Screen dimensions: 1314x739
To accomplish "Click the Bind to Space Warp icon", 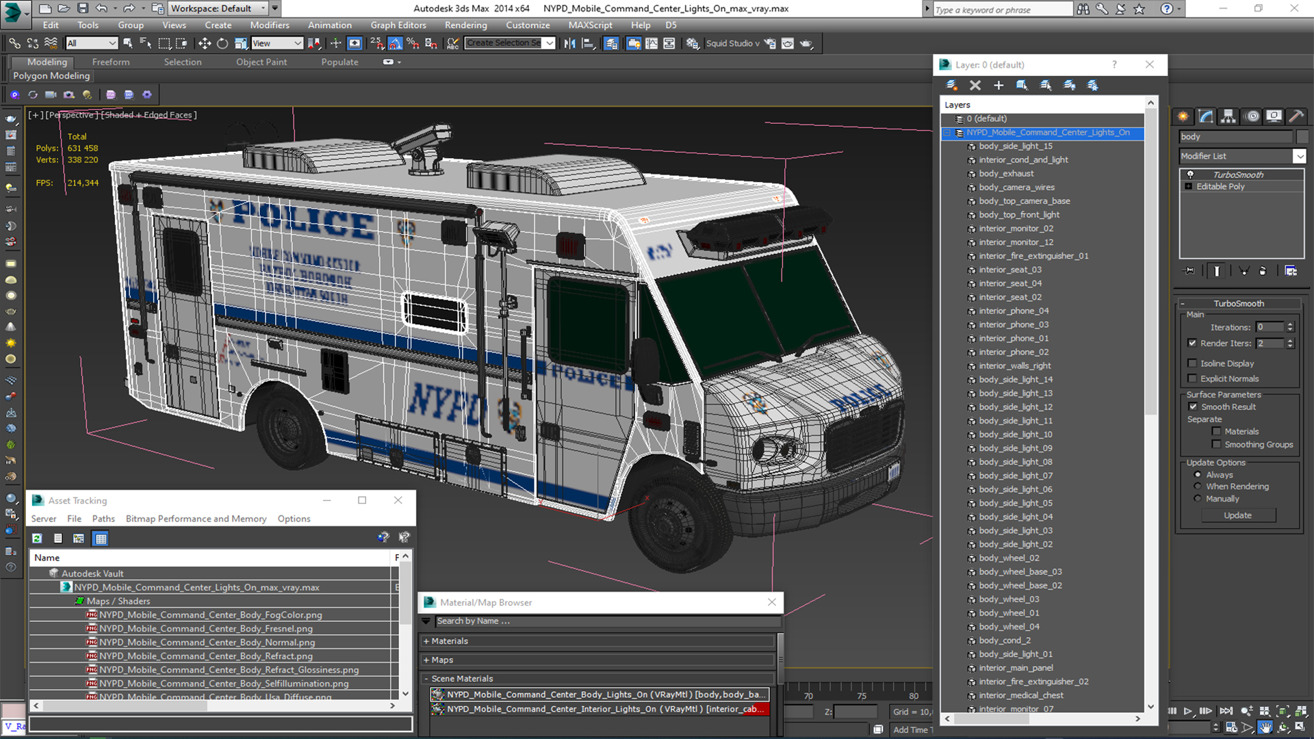I will point(51,43).
